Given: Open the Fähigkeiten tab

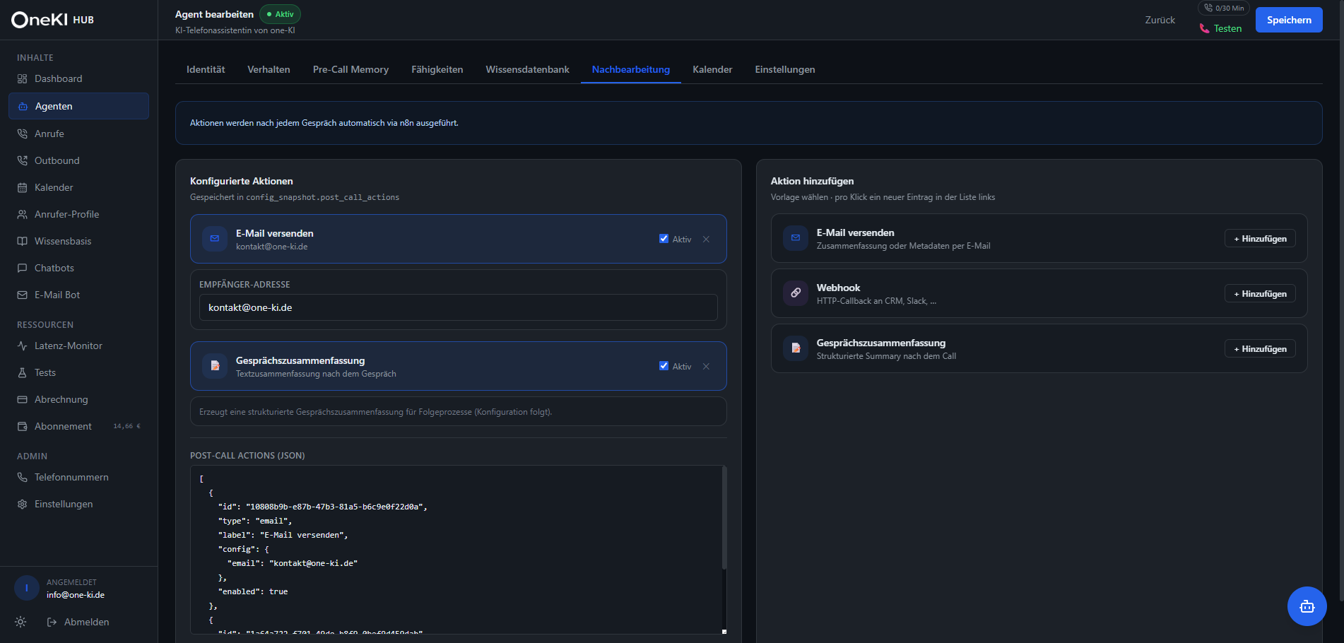Looking at the screenshot, I should click(437, 69).
